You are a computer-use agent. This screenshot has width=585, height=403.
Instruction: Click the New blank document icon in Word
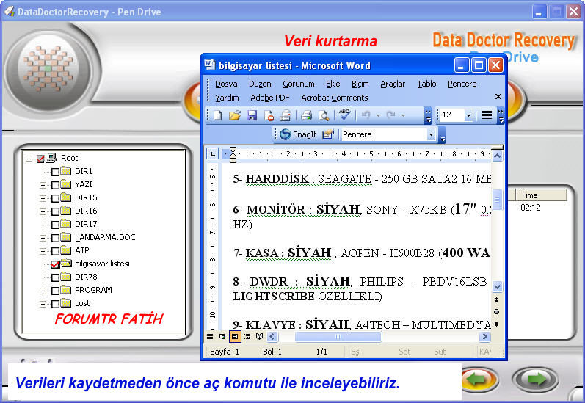coord(218,115)
